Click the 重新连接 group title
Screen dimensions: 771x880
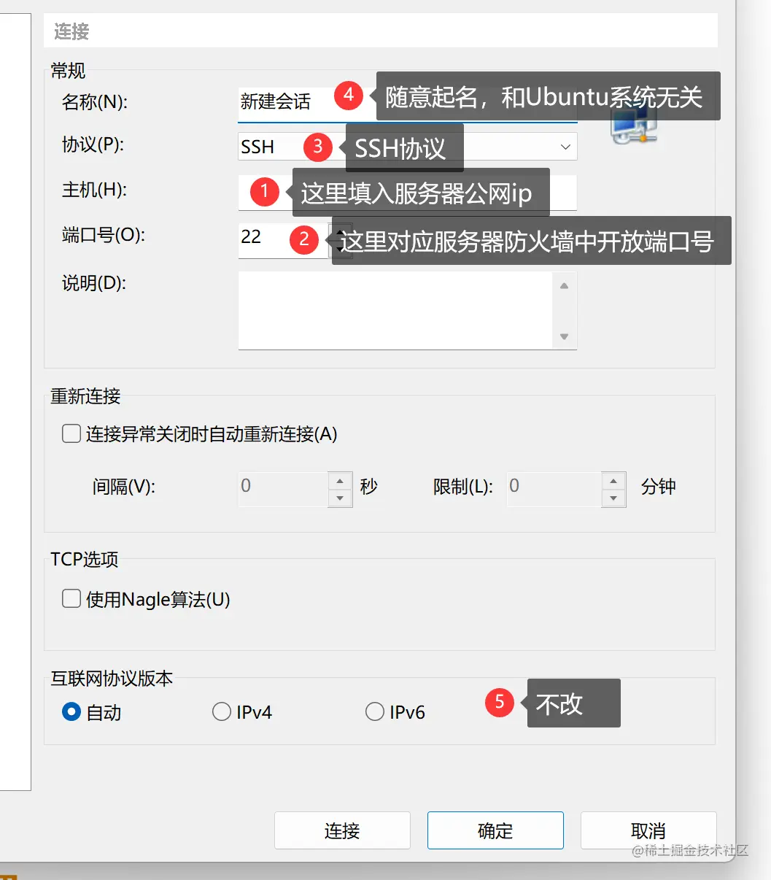pyautogui.click(x=85, y=396)
